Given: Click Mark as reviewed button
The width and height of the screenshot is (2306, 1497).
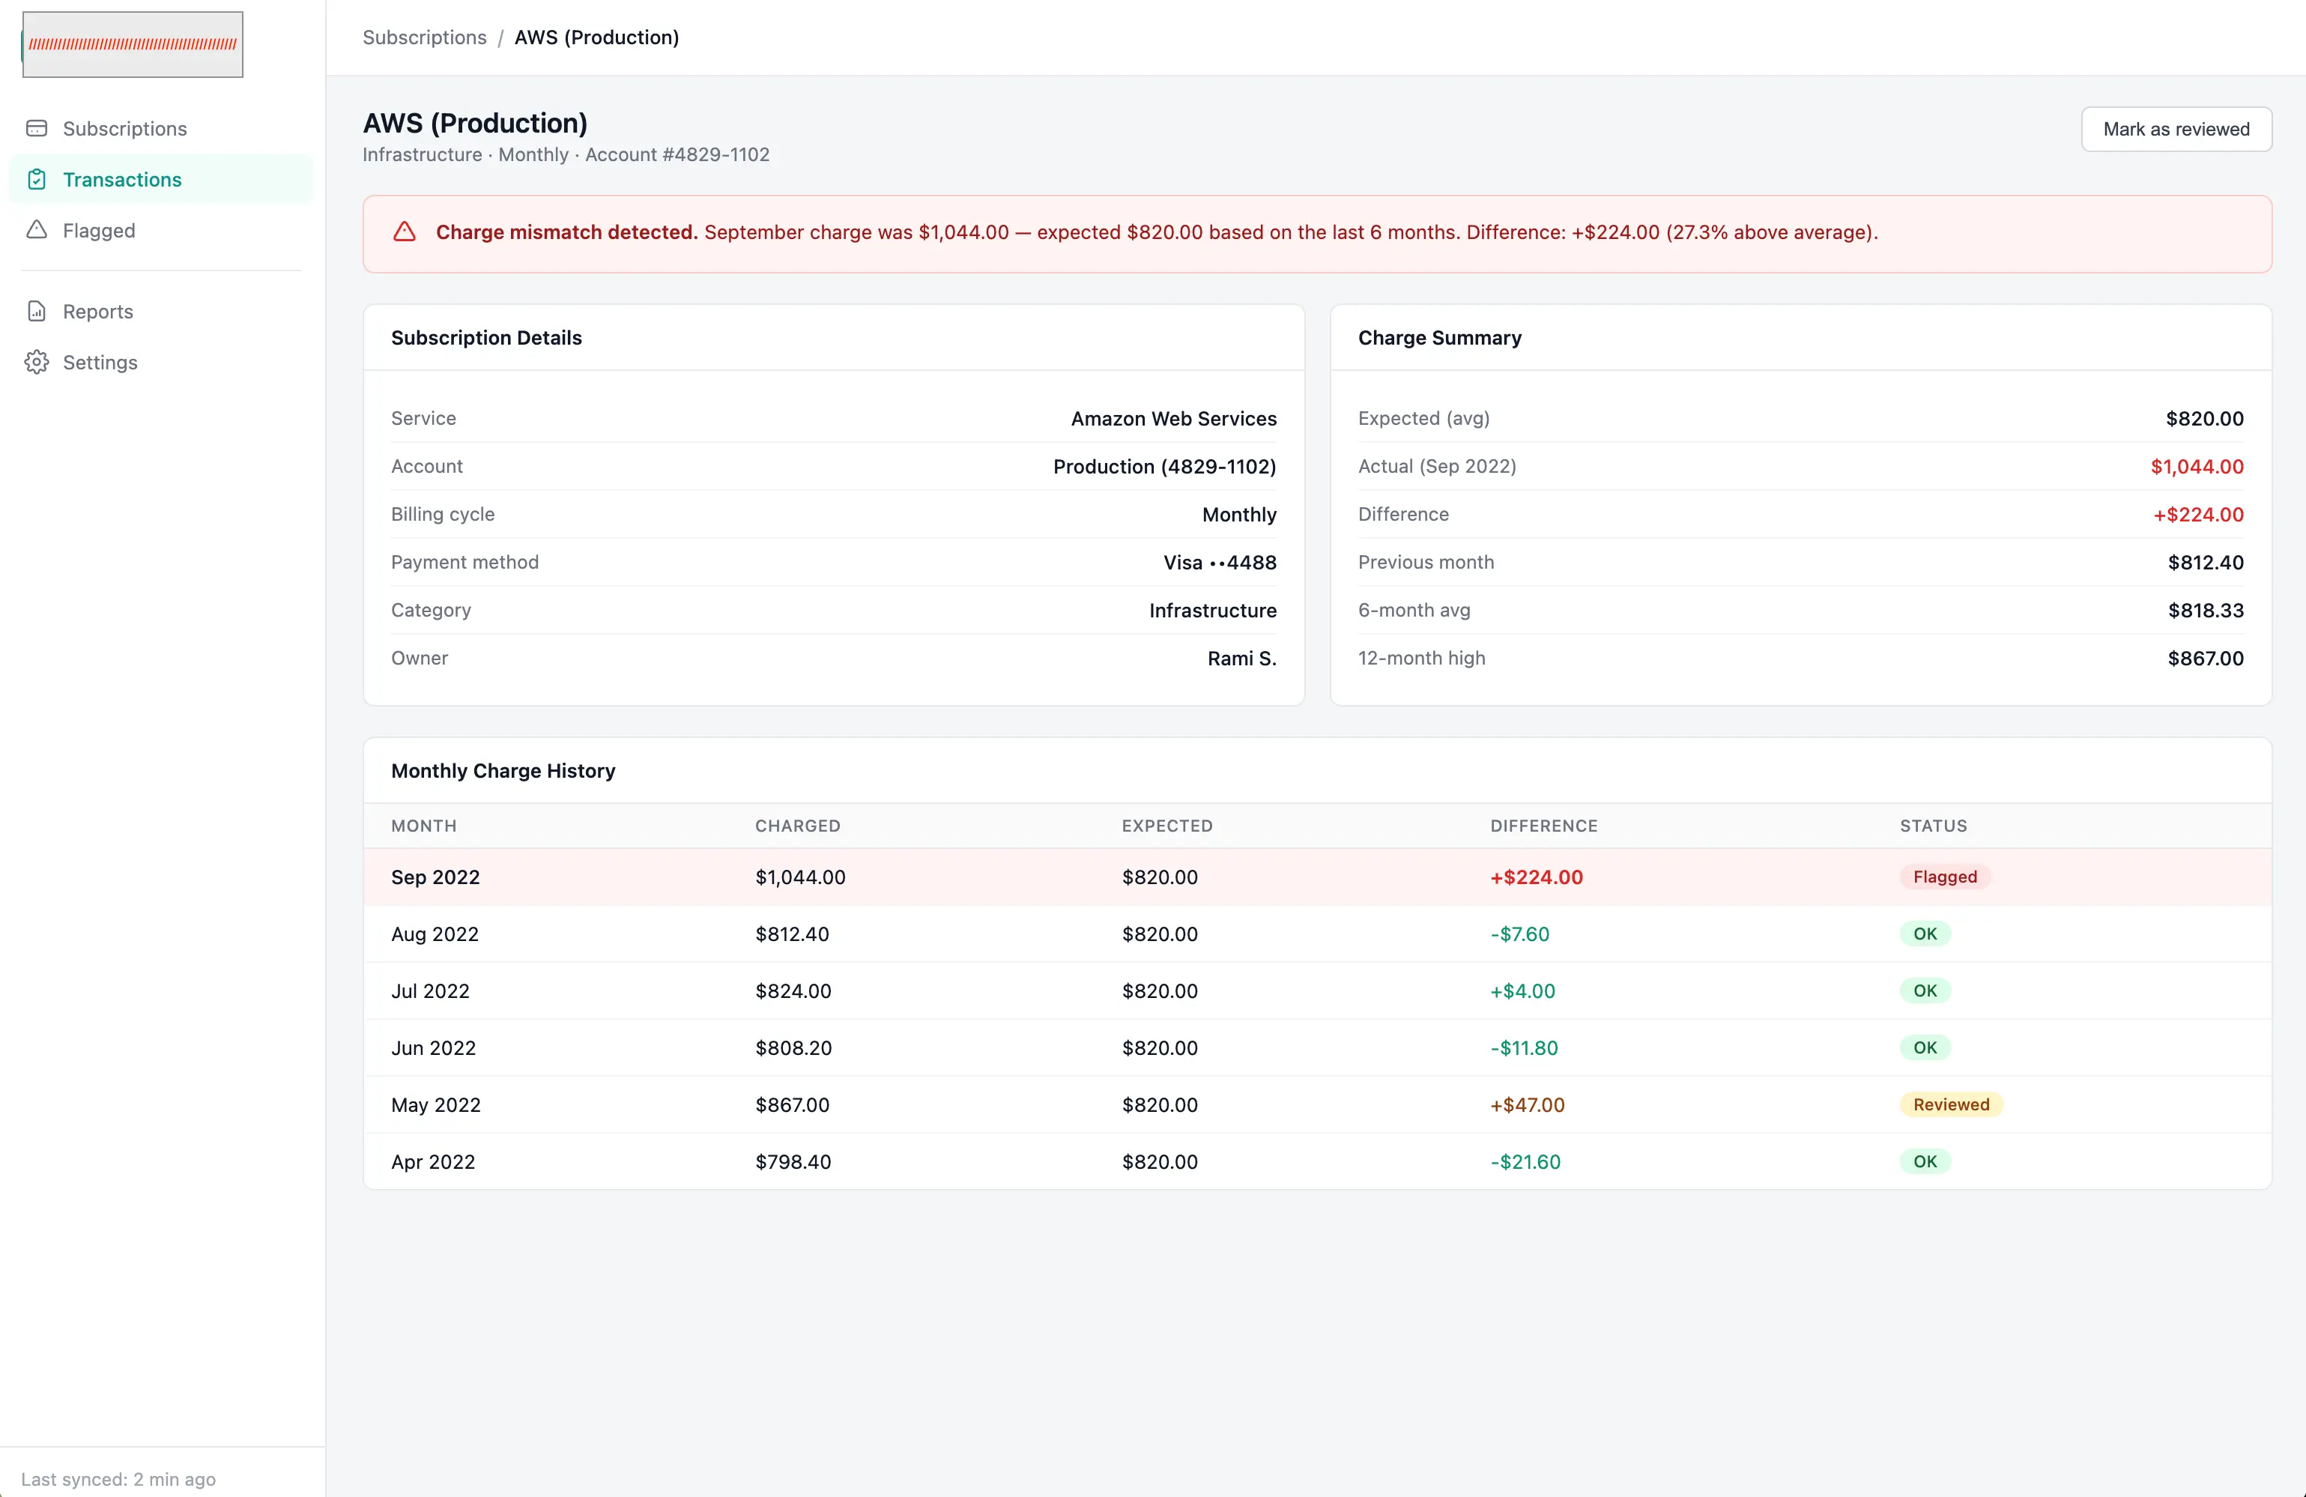Looking at the screenshot, I should 2176,129.
